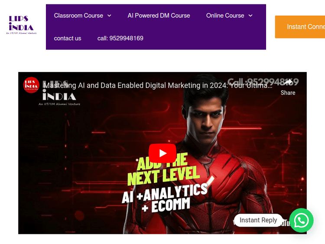The image size is (325, 244).
Task: Click the LIPS INDIA site logo
Action: coord(21,25)
